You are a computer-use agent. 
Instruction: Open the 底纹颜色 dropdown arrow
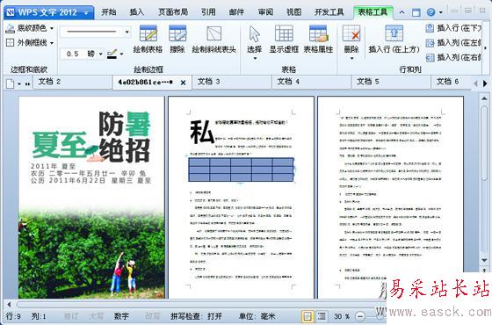coord(52,28)
